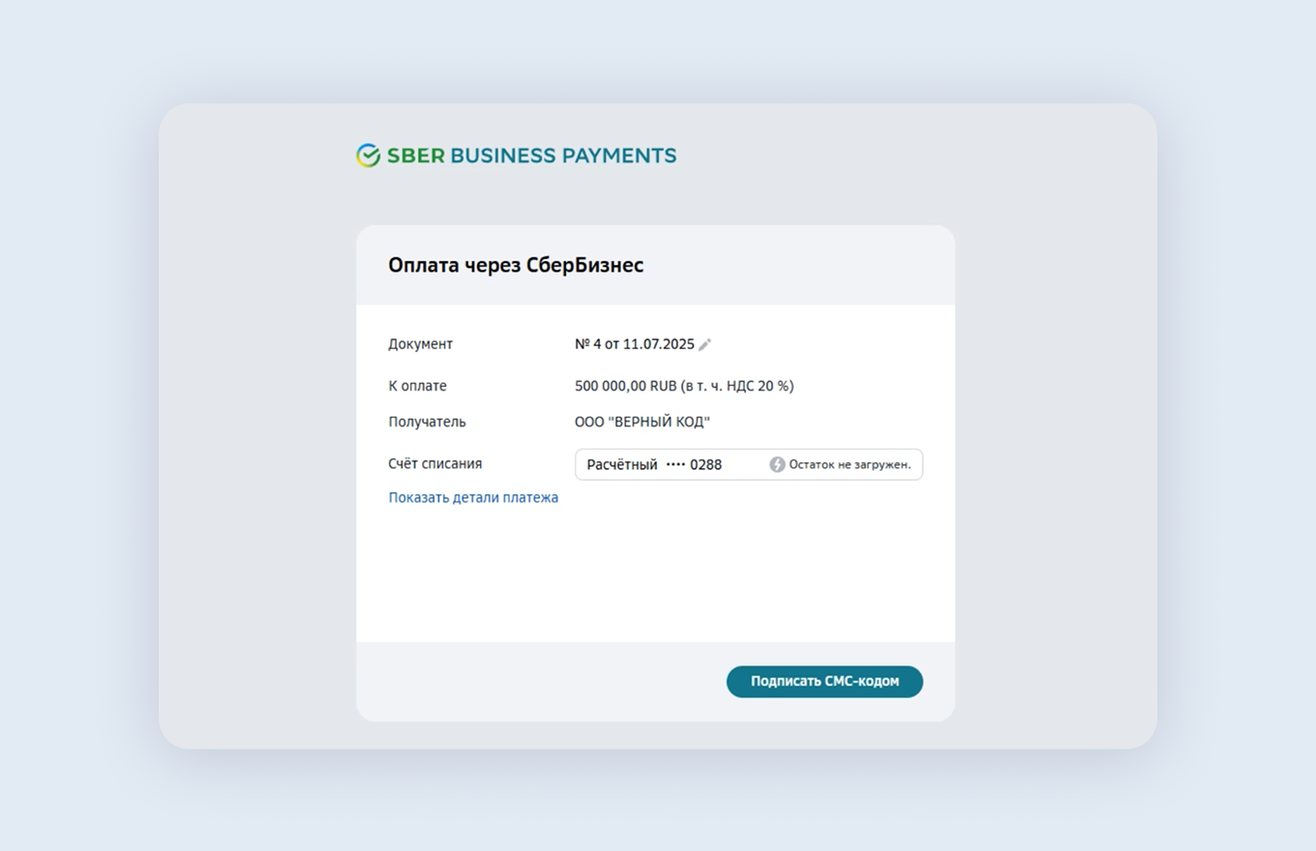Click the К оплате field label
The height and width of the screenshot is (851, 1316).
point(417,386)
